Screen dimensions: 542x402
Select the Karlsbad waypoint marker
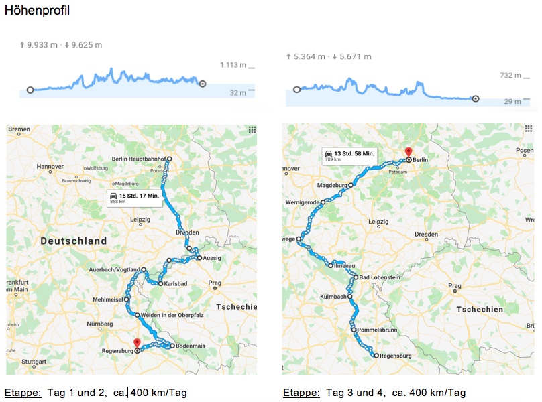pos(160,283)
